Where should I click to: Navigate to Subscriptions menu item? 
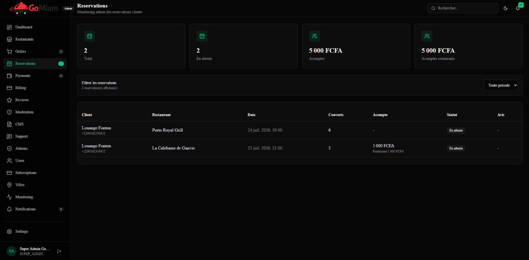[35, 173]
